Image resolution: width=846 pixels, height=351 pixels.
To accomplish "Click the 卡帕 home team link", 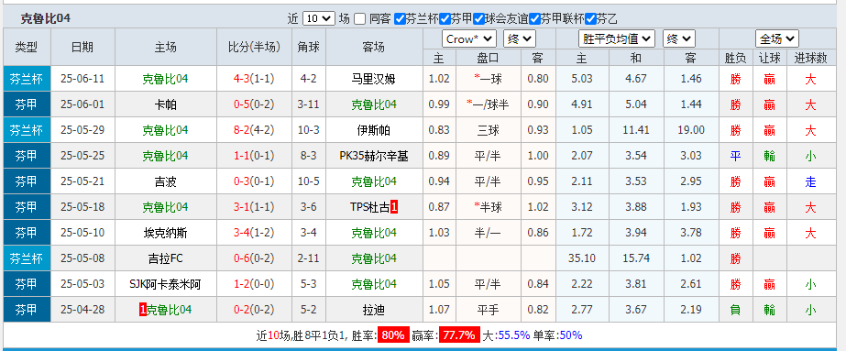I will pyautogui.click(x=165, y=104).
